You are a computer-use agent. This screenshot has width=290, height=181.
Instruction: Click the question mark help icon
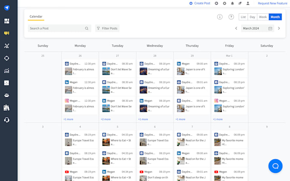coord(231,17)
